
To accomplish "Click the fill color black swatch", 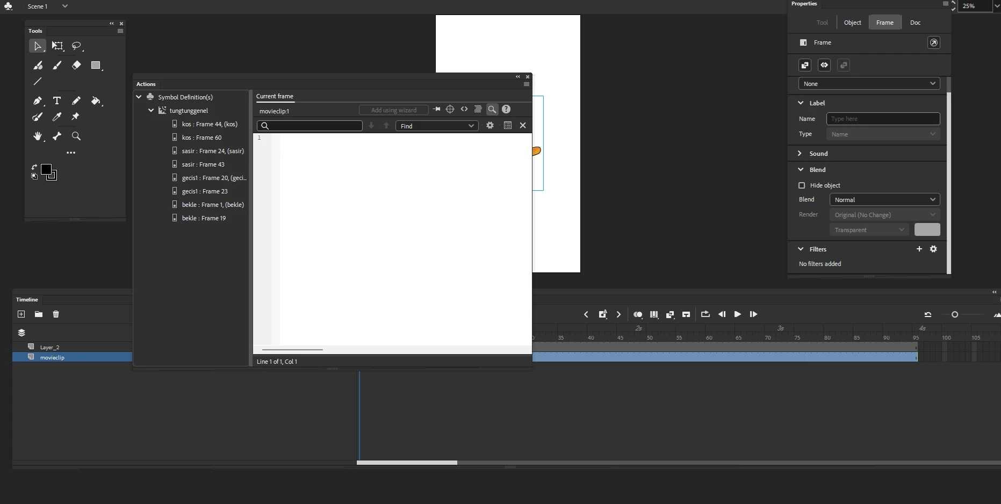I will tap(46, 169).
